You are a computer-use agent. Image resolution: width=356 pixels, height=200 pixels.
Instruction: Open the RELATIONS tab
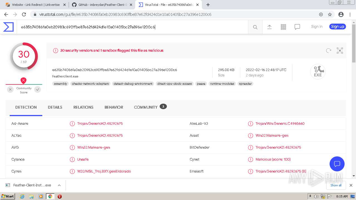[x=83, y=107]
